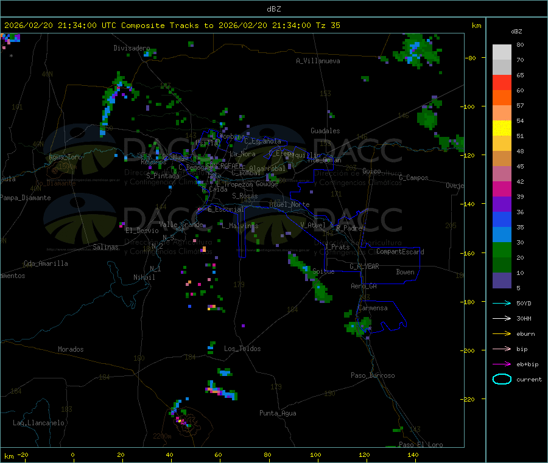Pick the dark green 10-20 dBZ swatch
This screenshot has height=463, width=548.
502,265
